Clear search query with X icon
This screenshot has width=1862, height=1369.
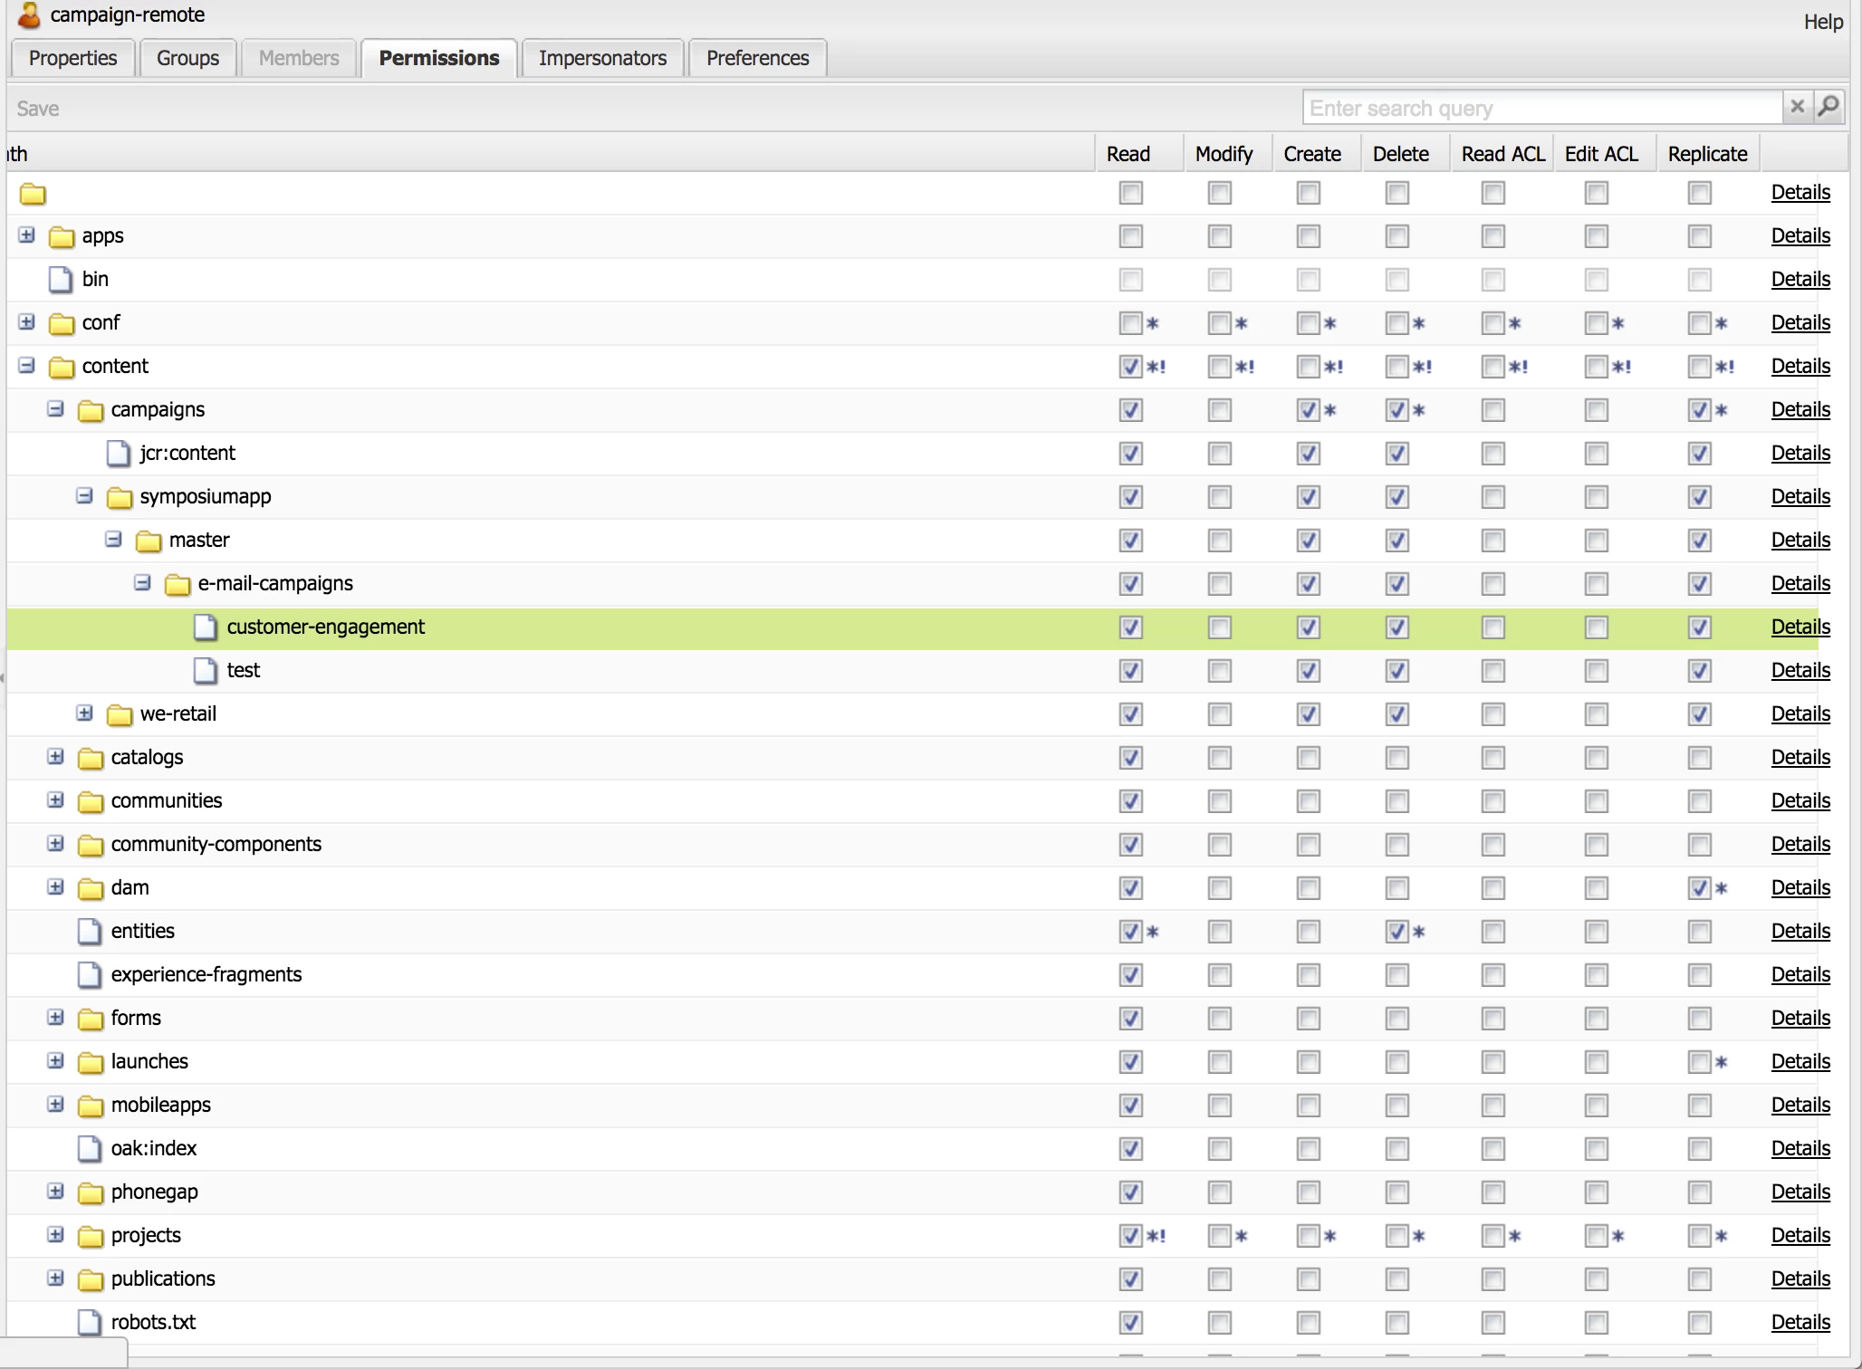[x=1798, y=108]
